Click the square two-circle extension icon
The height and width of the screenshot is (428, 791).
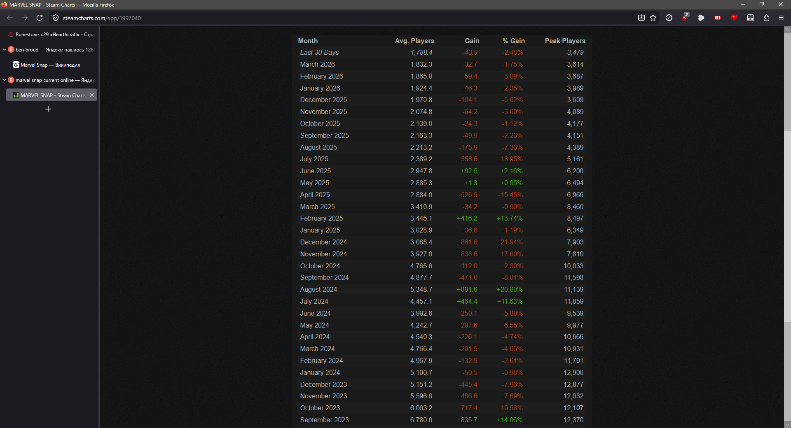point(751,18)
